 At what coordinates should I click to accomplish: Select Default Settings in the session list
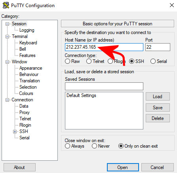[81, 95]
